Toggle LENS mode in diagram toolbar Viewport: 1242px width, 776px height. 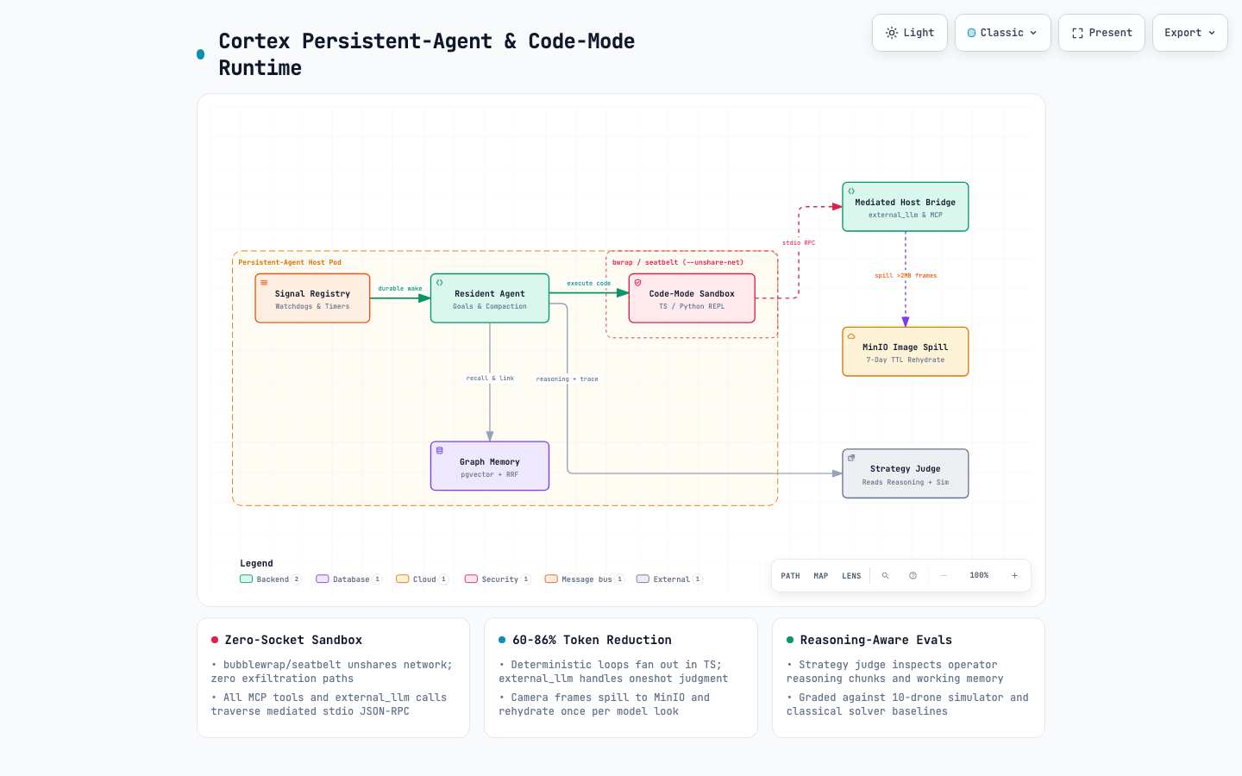[851, 576]
